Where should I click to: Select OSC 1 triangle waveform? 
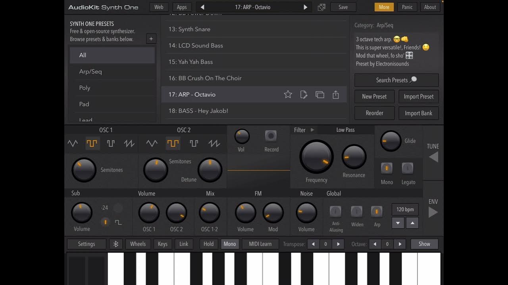pyautogui.click(x=73, y=143)
